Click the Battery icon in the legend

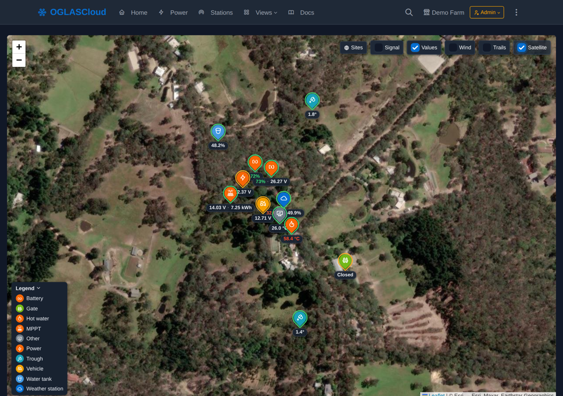coord(20,298)
